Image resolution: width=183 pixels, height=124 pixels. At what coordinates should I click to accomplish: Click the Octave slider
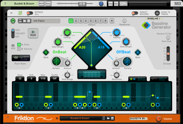(x=168, y=54)
